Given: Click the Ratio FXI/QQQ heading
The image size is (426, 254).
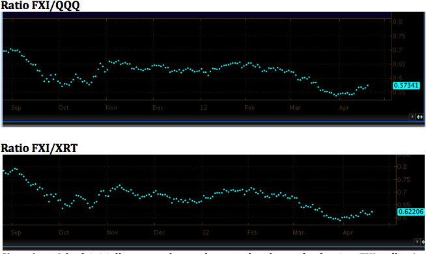Looking at the screenshot, I should coord(40,5).
